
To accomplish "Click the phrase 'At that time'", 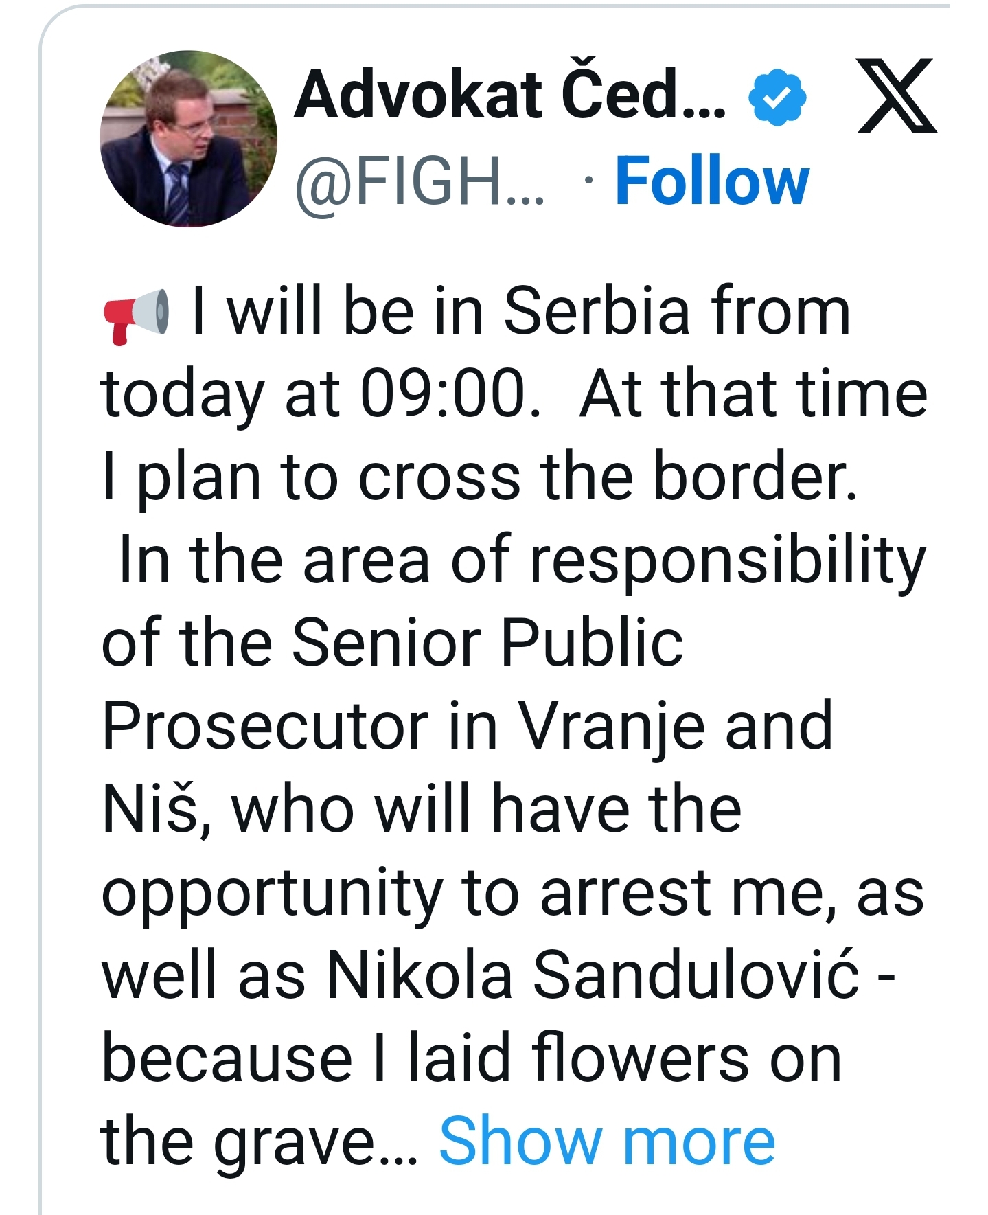I will (x=754, y=394).
